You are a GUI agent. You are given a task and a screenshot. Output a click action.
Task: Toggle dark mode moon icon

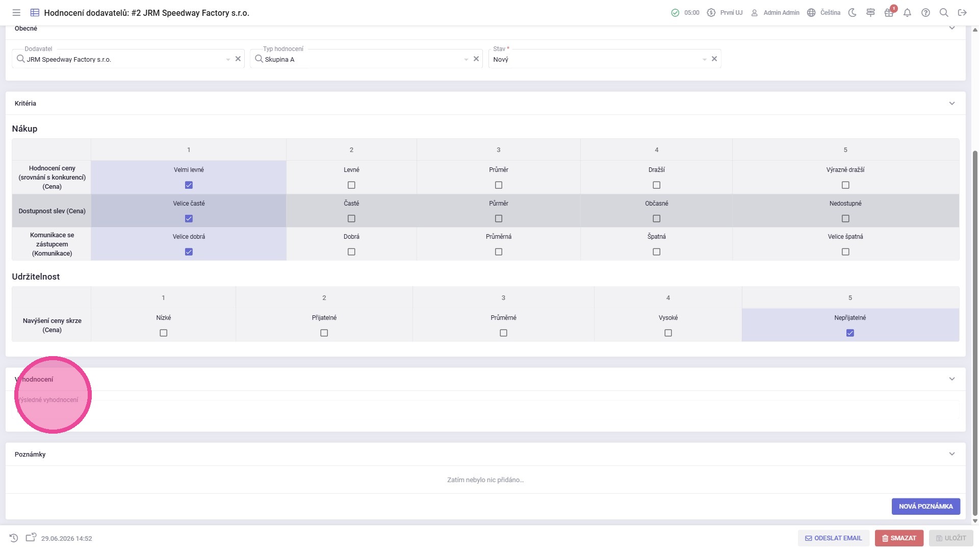tap(852, 13)
